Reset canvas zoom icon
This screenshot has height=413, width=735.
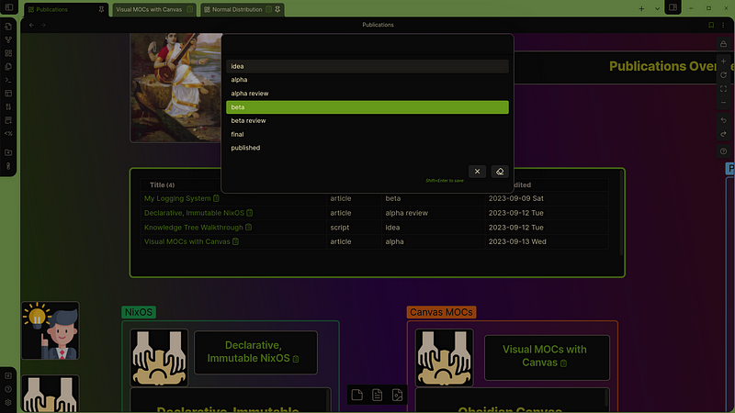coord(723,75)
